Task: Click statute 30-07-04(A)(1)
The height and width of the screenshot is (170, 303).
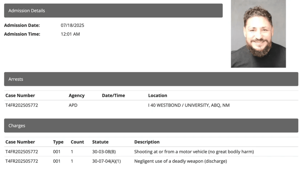Action: coord(107,161)
